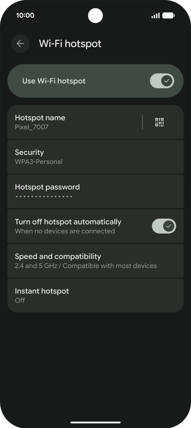Tap the Use Wi-Fi hotspot label
191x428 pixels.
pos(54,81)
